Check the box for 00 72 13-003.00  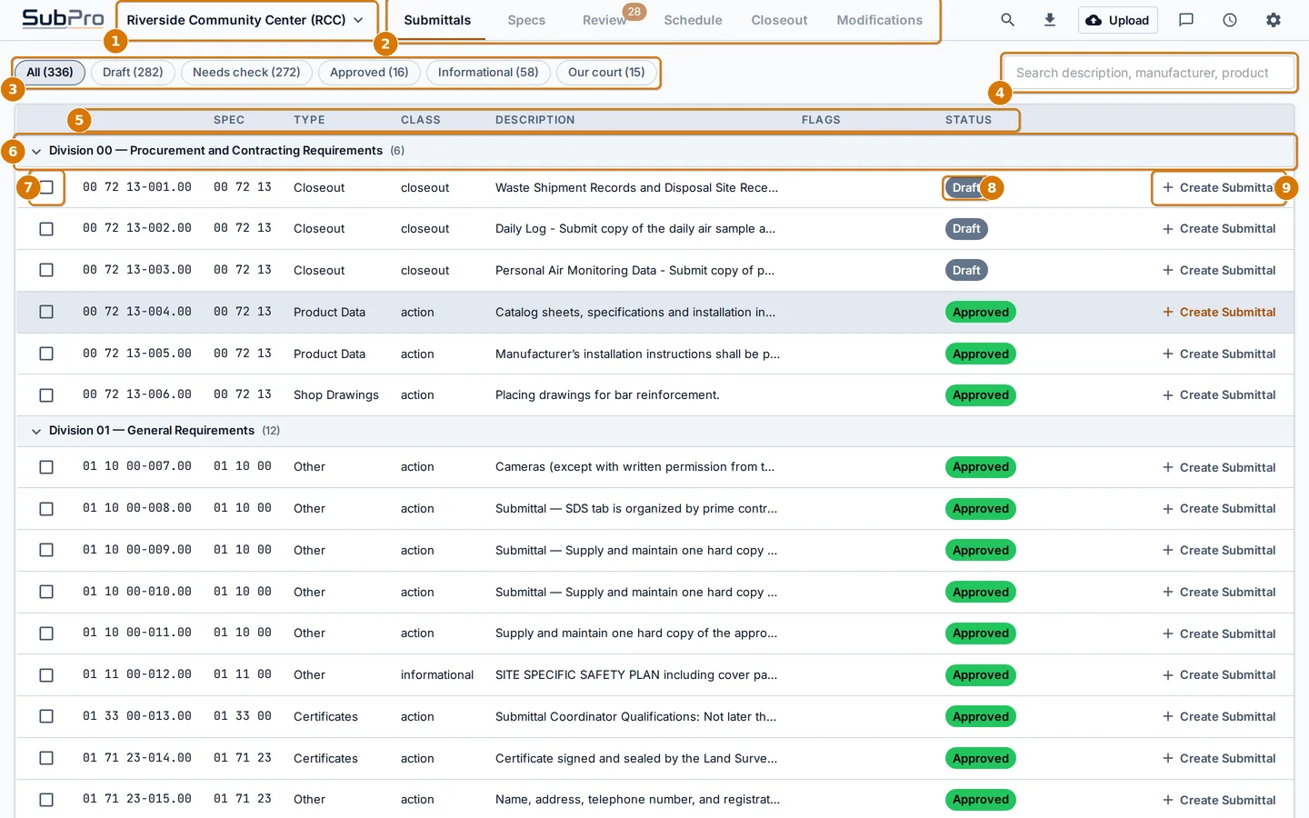point(46,270)
